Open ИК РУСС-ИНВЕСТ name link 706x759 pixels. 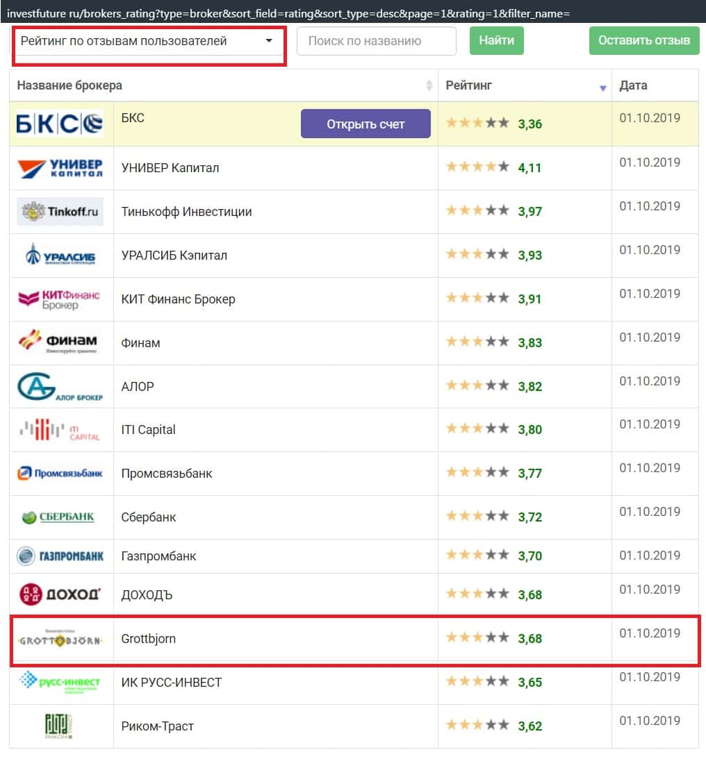(172, 683)
